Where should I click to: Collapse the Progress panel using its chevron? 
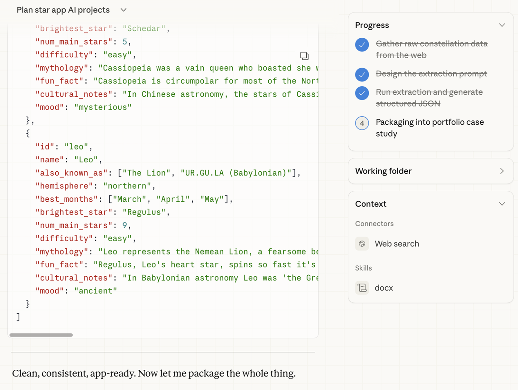pyautogui.click(x=502, y=25)
